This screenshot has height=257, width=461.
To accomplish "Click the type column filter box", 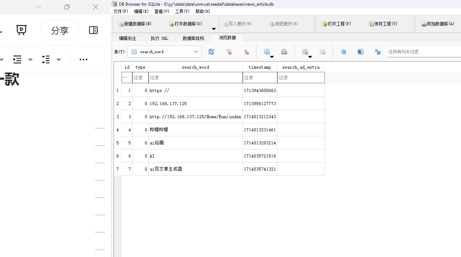I will click(140, 78).
